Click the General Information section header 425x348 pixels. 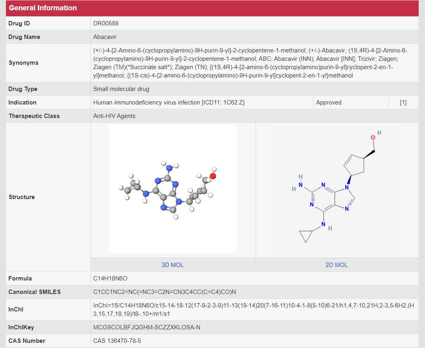pyautogui.click(x=43, y=8)
